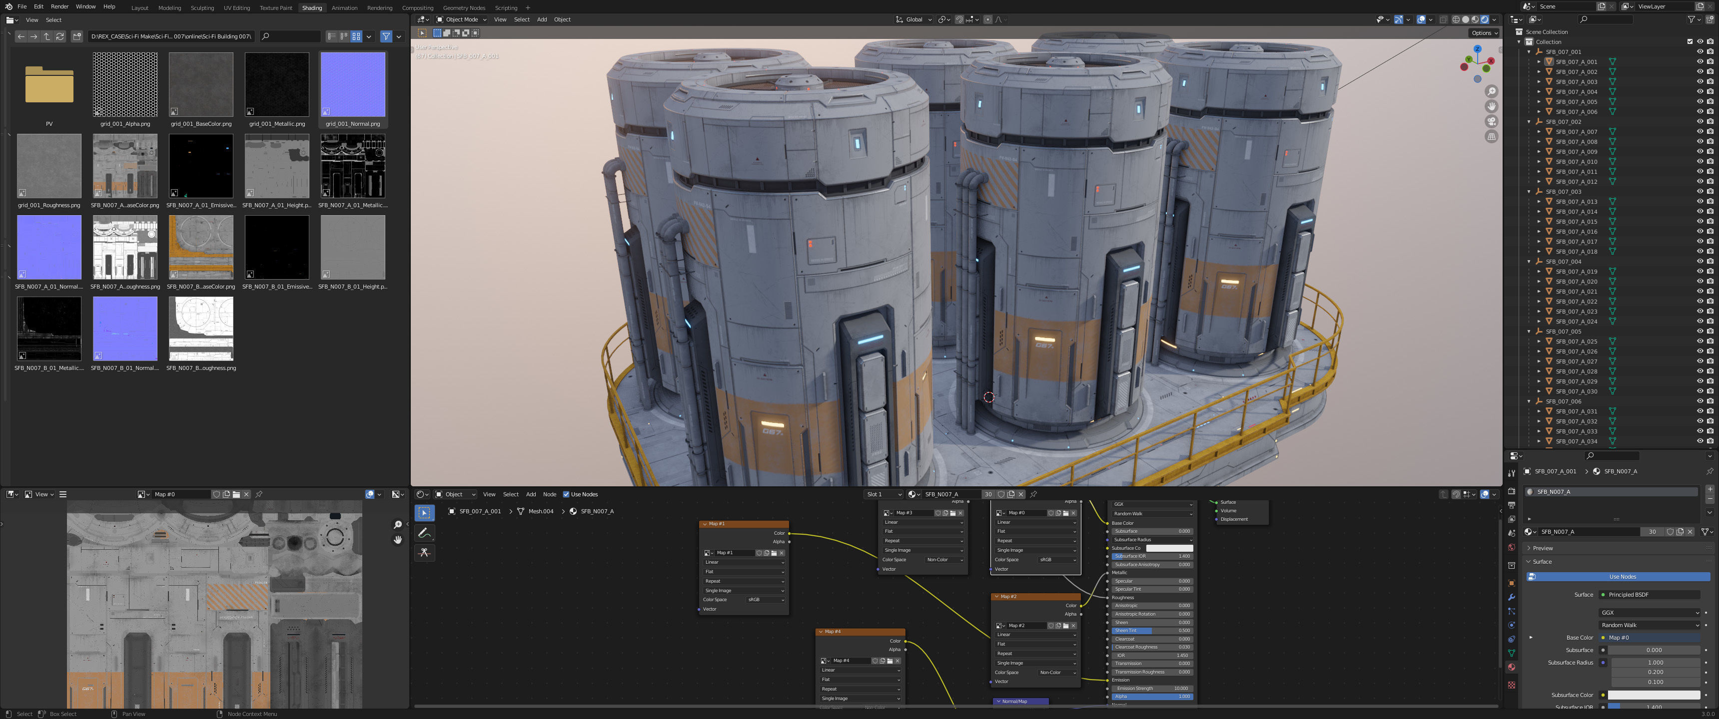Image resolution: width=1719 pixels, height=719 pixels.
Task: Open Modifier properties wrench tab
Action: [1512, 597]
